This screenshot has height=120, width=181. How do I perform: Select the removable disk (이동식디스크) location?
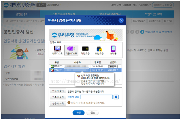click(x=71, y=50)
